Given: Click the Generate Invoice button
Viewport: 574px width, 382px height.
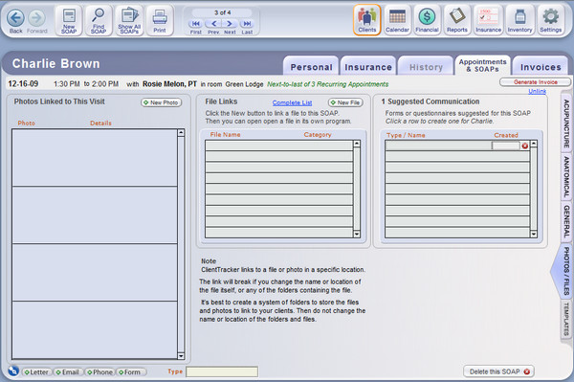Looking at the screenshot, I should click(x=535, y=82).
